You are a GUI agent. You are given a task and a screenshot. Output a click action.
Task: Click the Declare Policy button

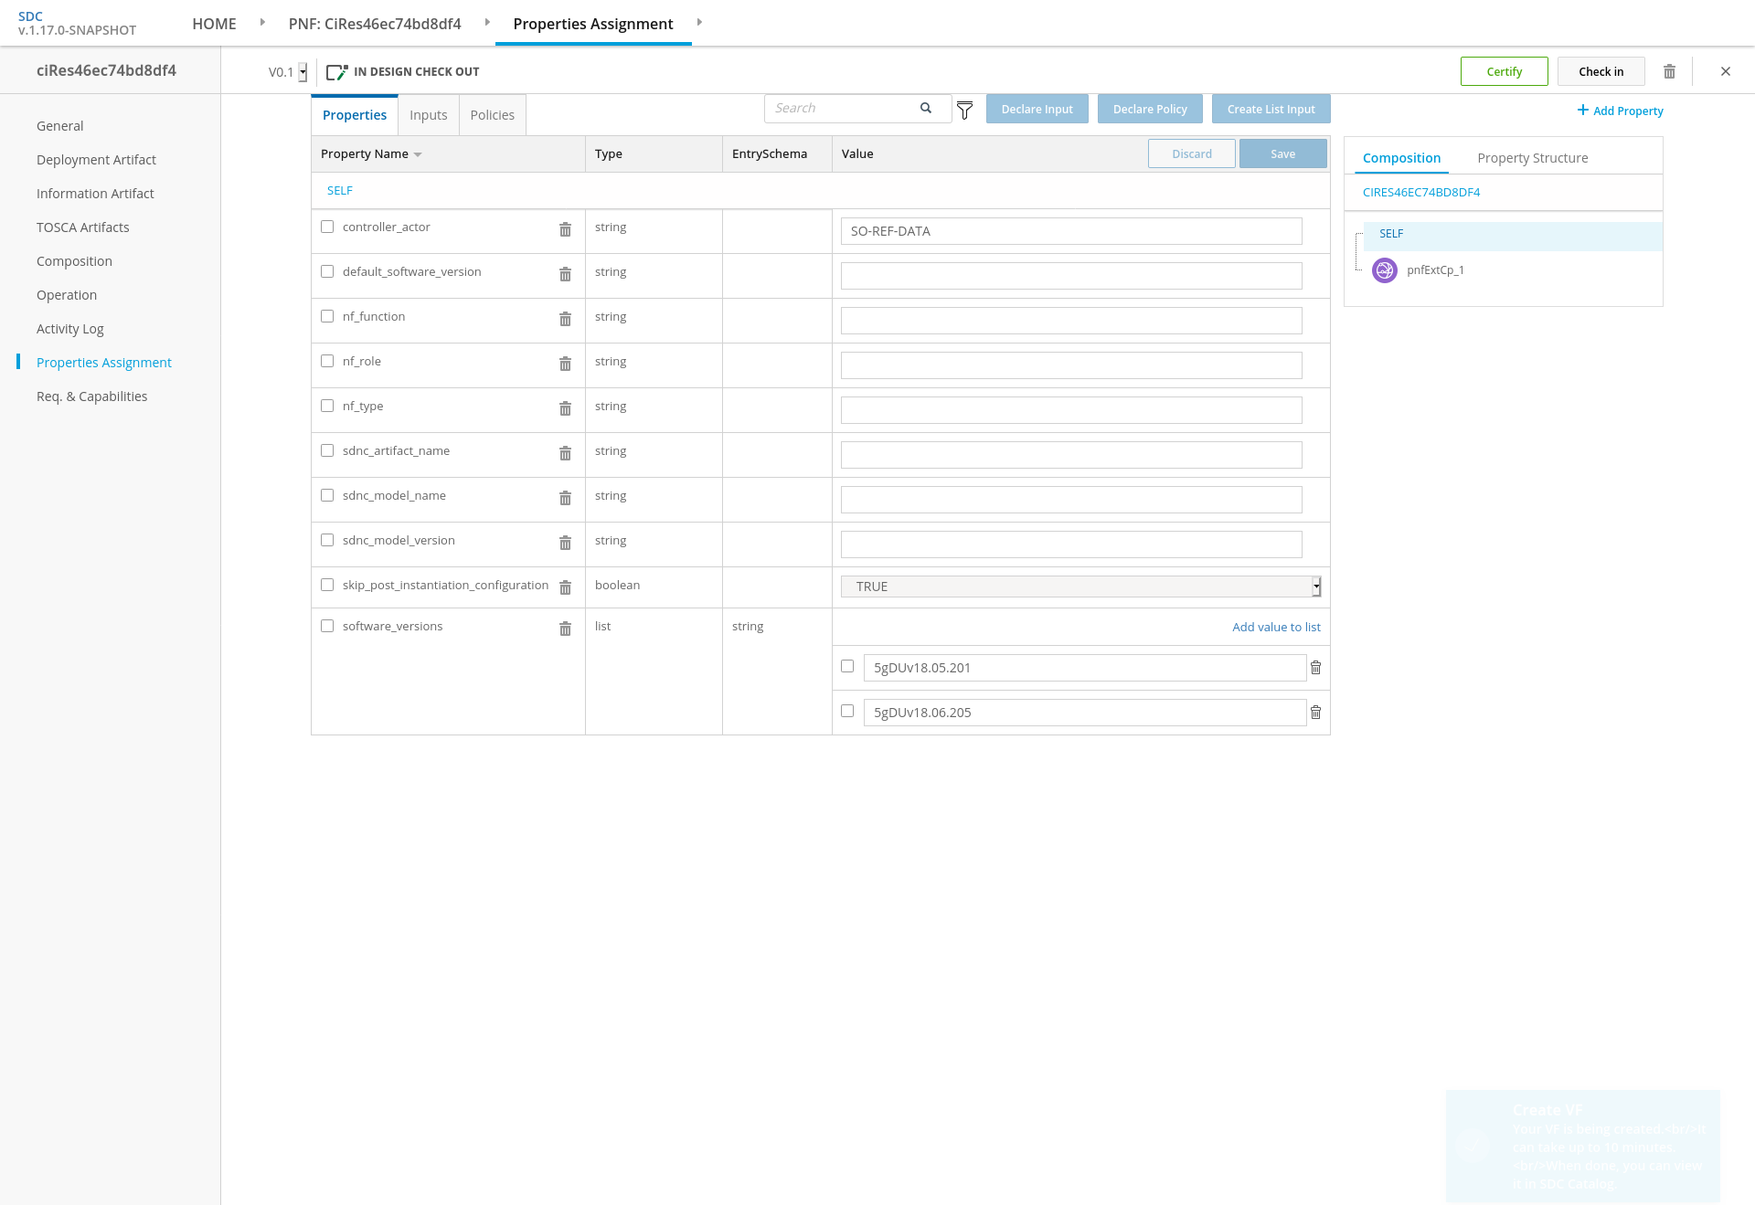click(1150, 109)
